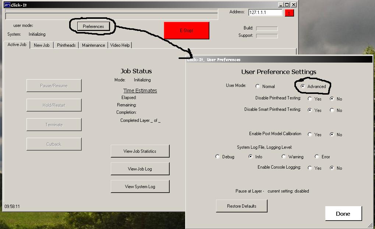The image size is (375, 229).
Task: Click the Click-It app icon in title bar
Action: [x=7, y=5]
